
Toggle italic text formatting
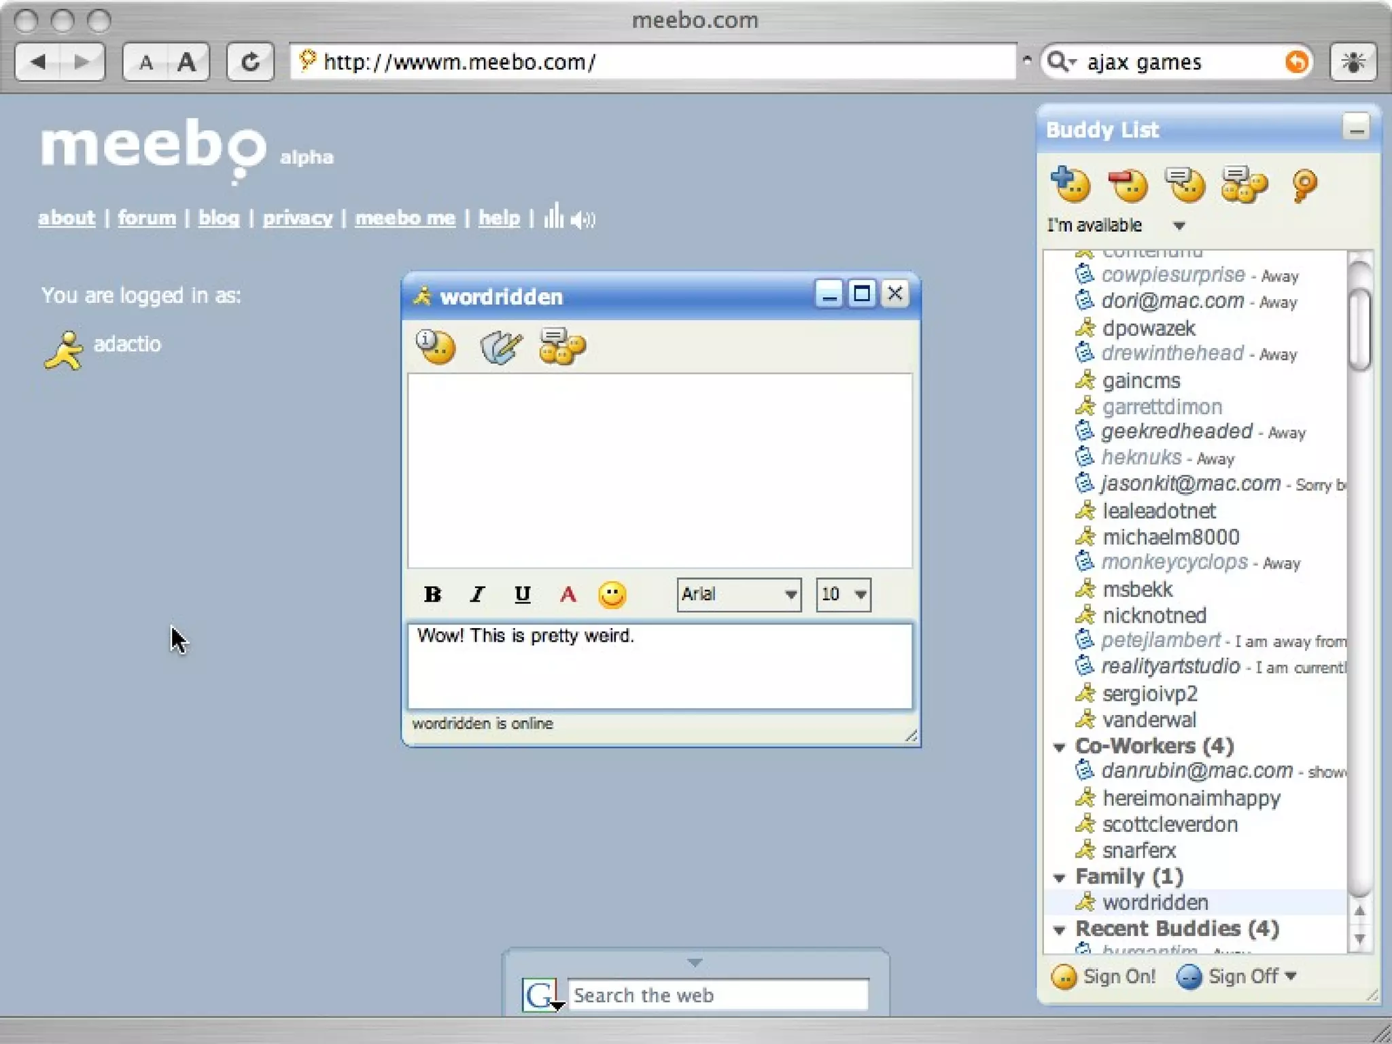(477, 595)
